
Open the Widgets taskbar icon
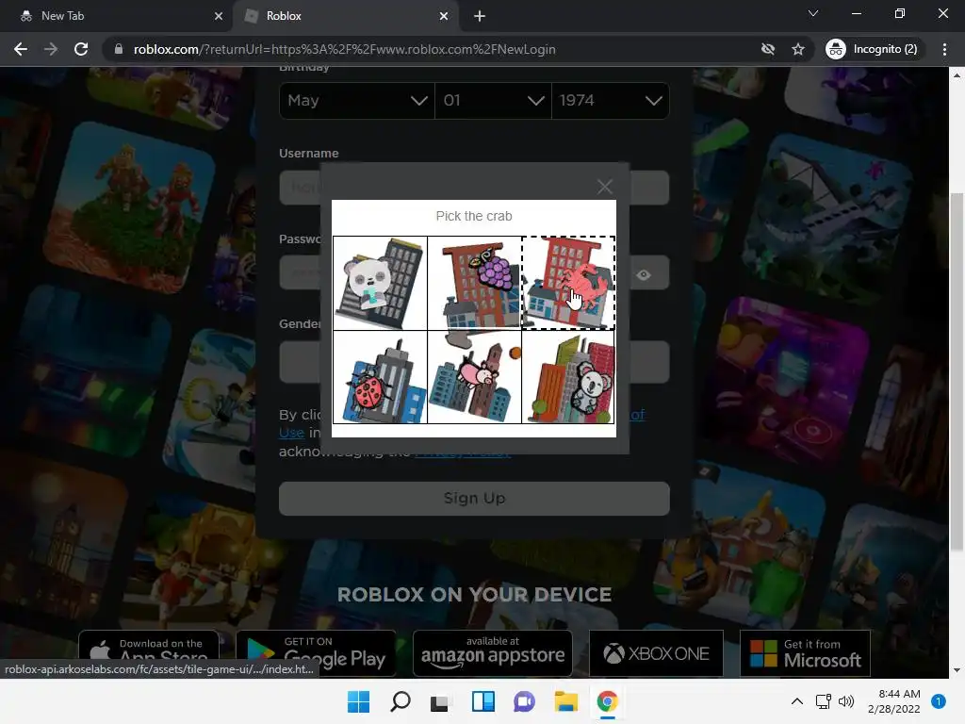coord(483,701)
